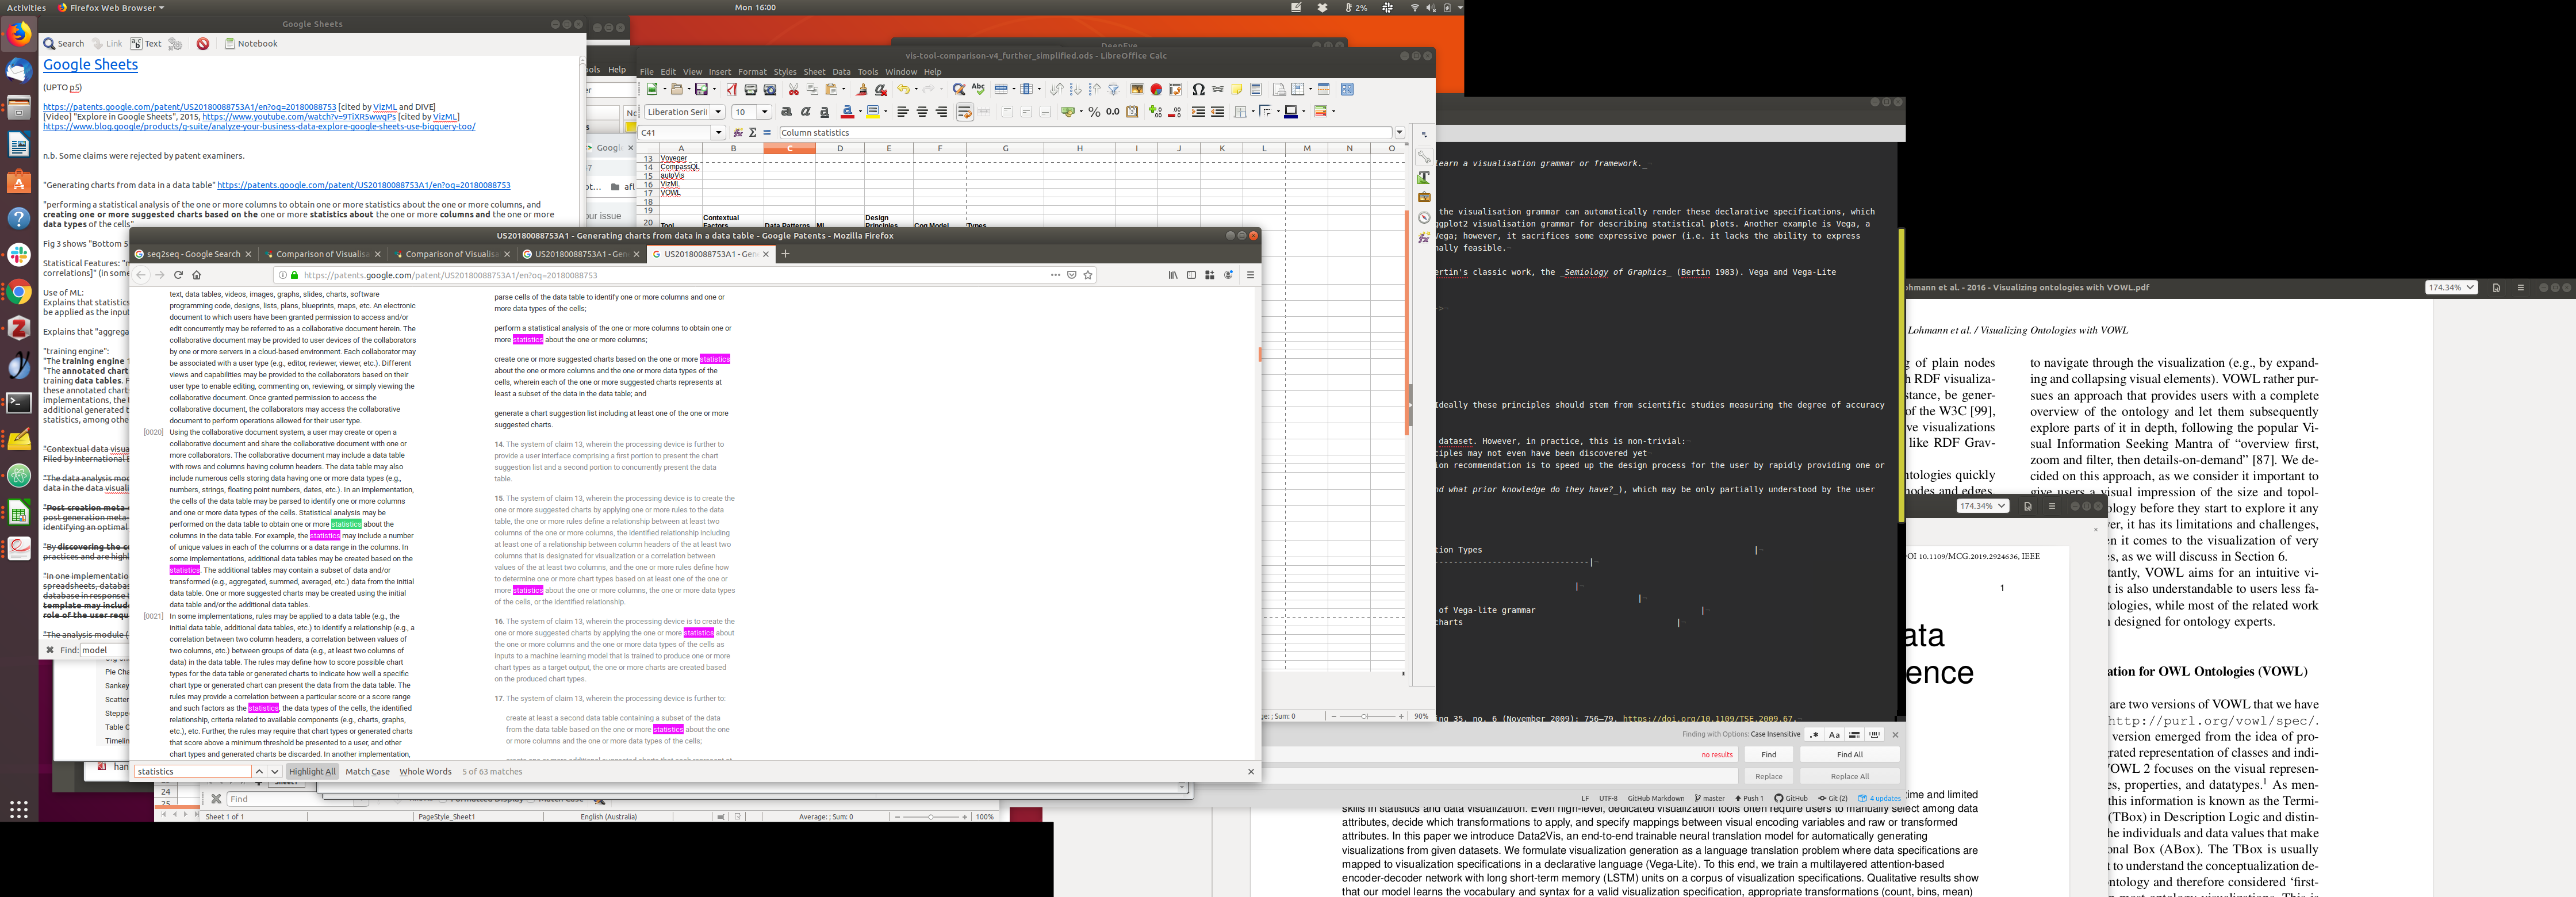Screen dimensions: 2576x897
Task: Click the AutoFilter funnel icon
Action: [x=1113, y=89]
